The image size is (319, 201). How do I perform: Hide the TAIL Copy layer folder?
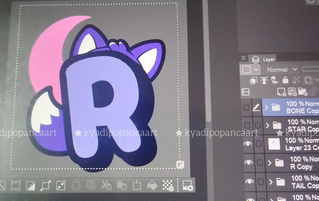249,181
